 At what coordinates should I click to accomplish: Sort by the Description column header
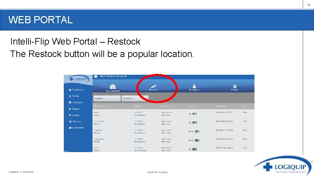[x=99, y=106]
